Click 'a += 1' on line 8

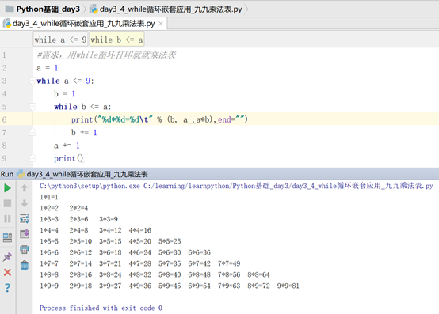click(67, 146)
